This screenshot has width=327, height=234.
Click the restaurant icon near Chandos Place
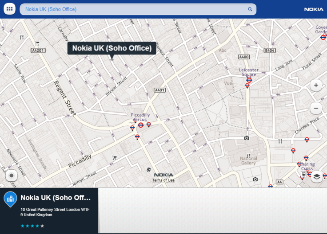pyautogui.click(x=280, y=141)
